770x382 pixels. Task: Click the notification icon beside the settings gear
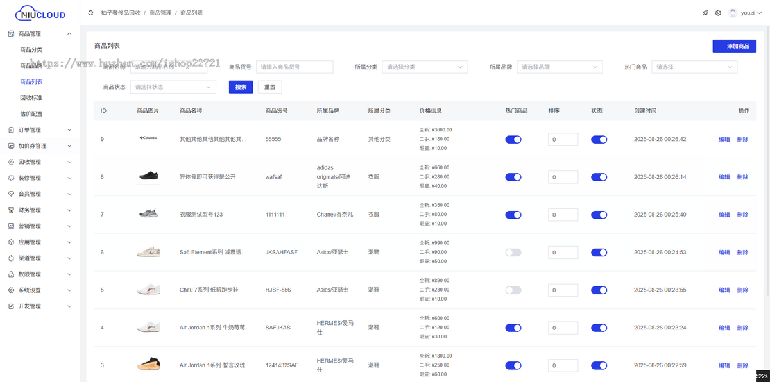(705, 12)
